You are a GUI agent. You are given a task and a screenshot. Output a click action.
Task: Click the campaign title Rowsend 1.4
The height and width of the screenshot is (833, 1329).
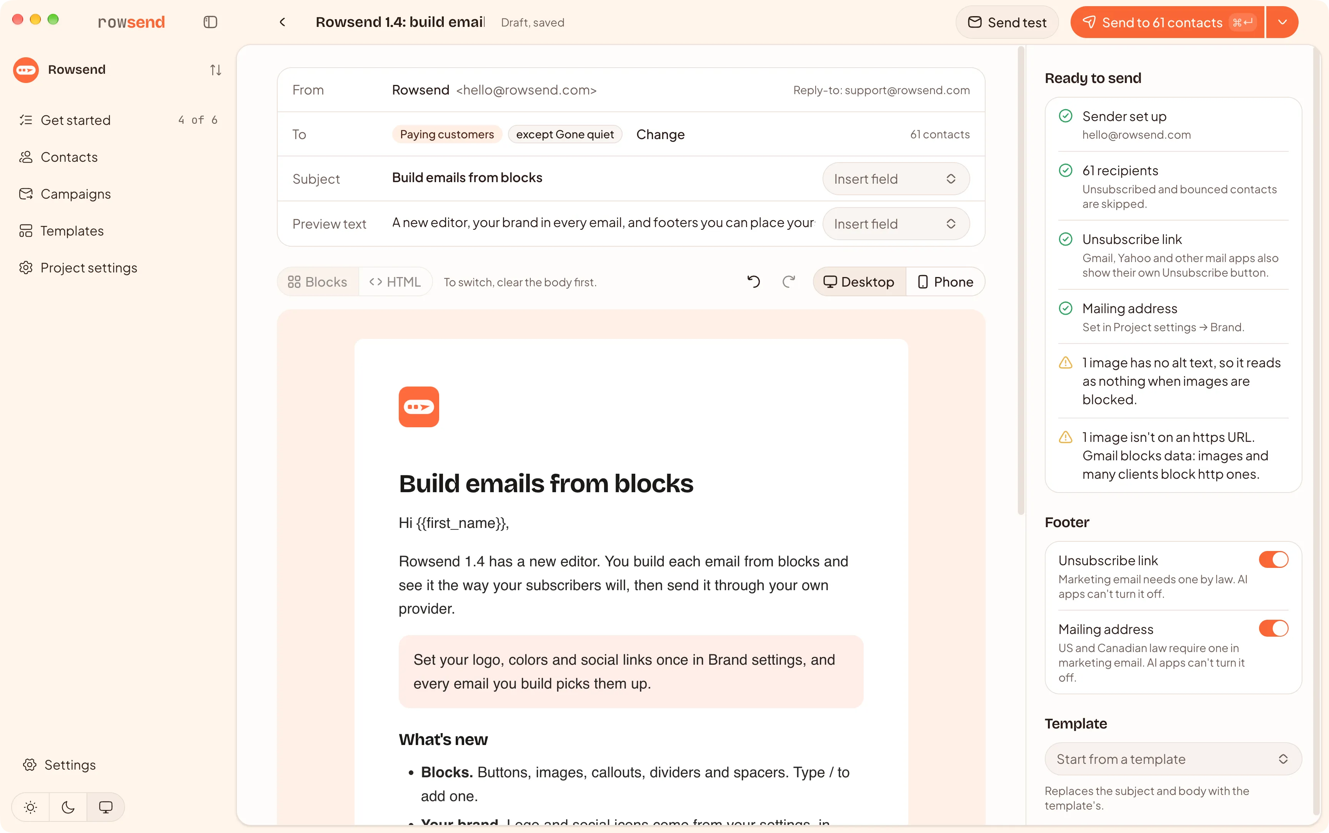coord(400,22)
